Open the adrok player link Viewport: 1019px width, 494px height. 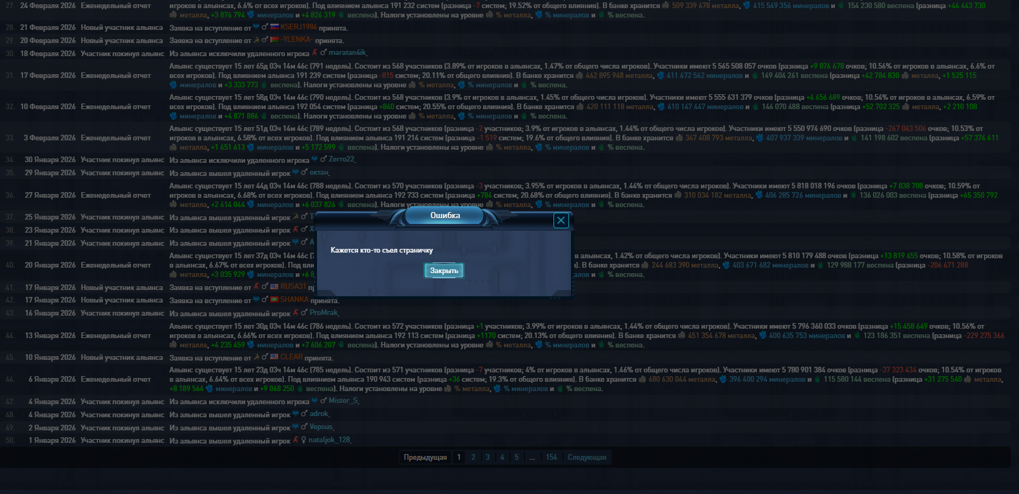point(319,414)
